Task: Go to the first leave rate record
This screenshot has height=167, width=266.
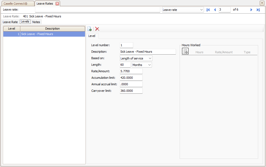Action: (208, 10)
